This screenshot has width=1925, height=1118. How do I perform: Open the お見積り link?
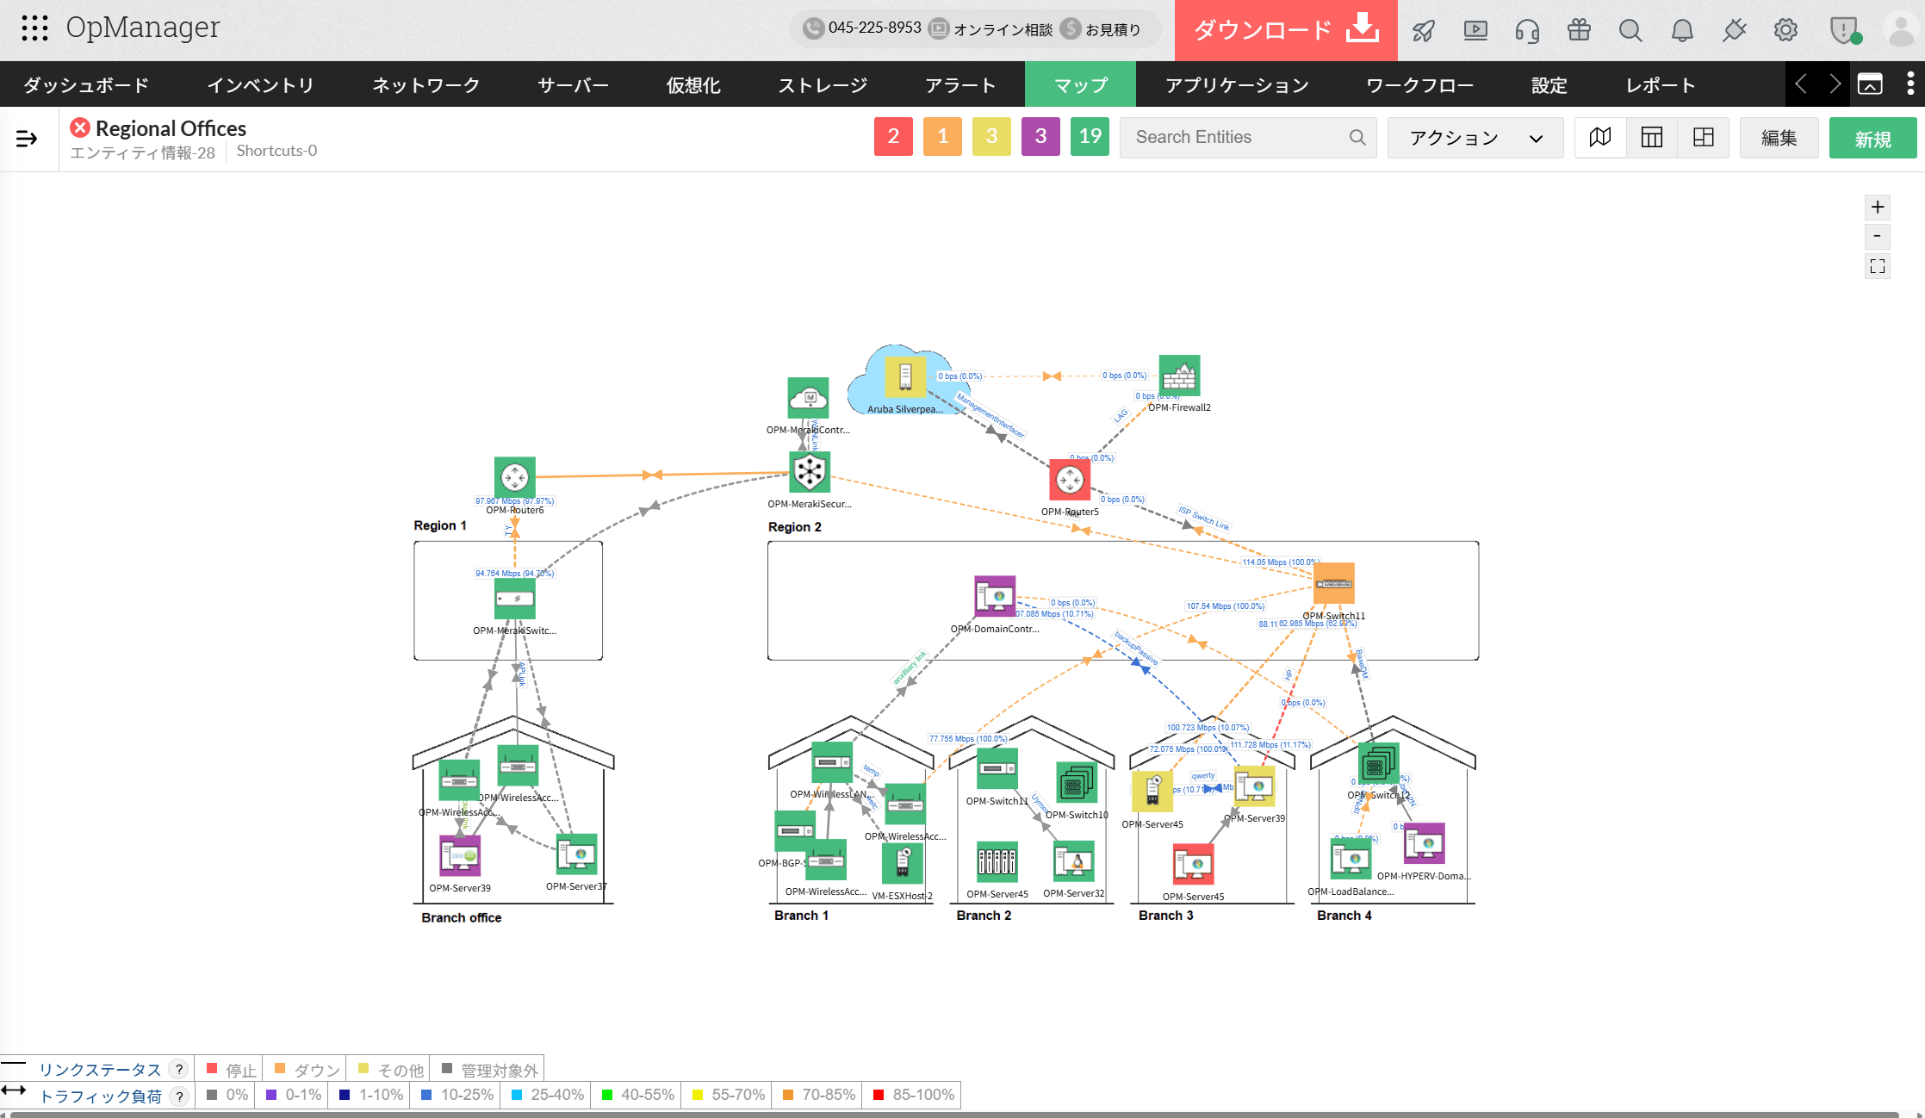pyautogui.click(x=1102, y=29)
